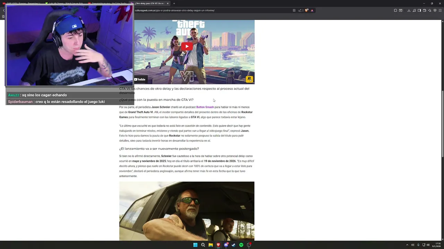Open Windows taskbar search
This screenshot has width=444, height=249.
pyautogui.click(x=203, y=245)
